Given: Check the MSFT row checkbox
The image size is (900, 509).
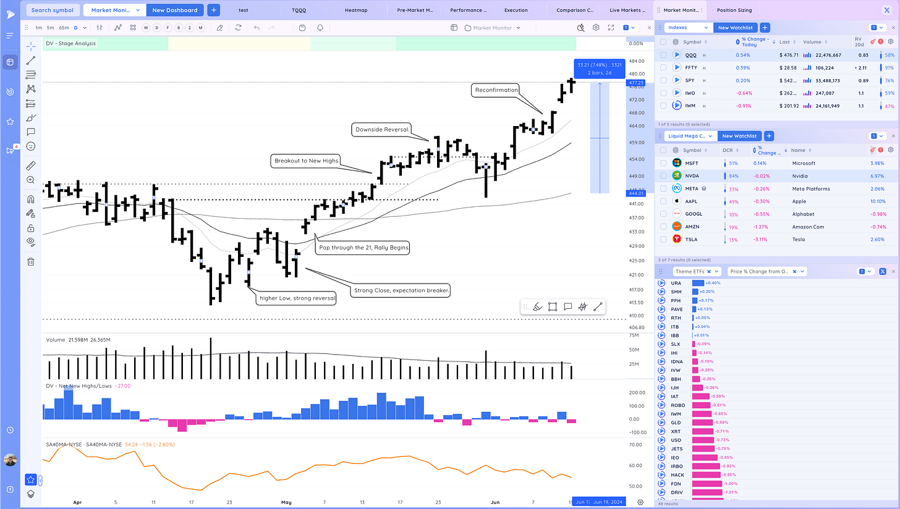Looking at the screenshot, I should 663,163.
